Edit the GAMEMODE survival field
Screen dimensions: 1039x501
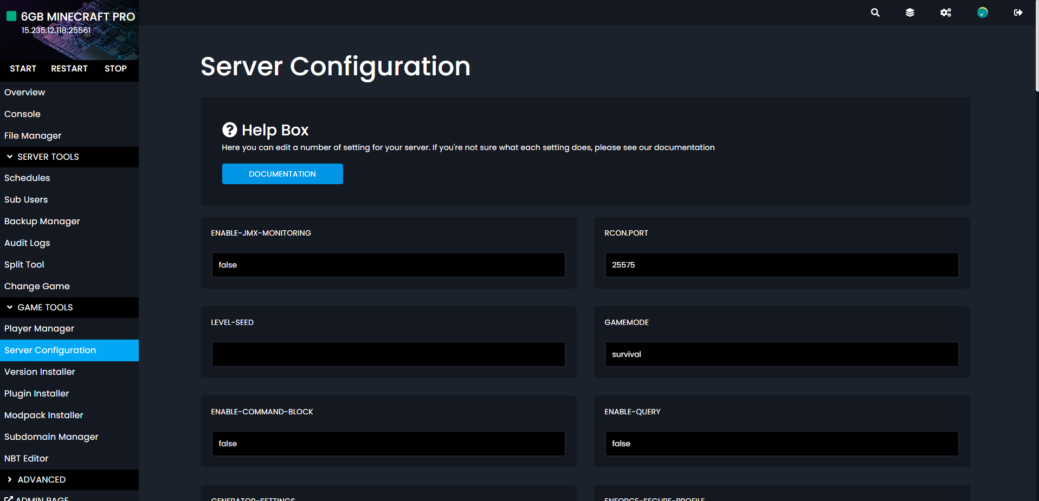tap(782, 354)
